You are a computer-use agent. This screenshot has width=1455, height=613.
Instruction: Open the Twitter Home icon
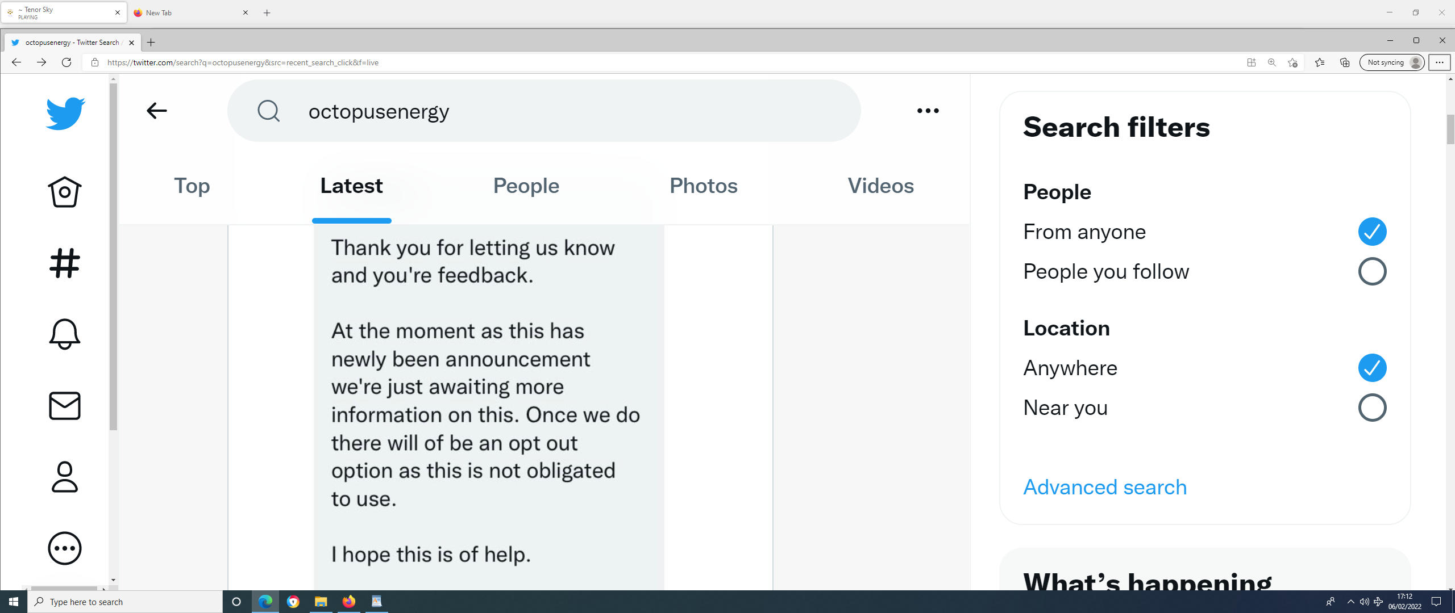point(65,192)
